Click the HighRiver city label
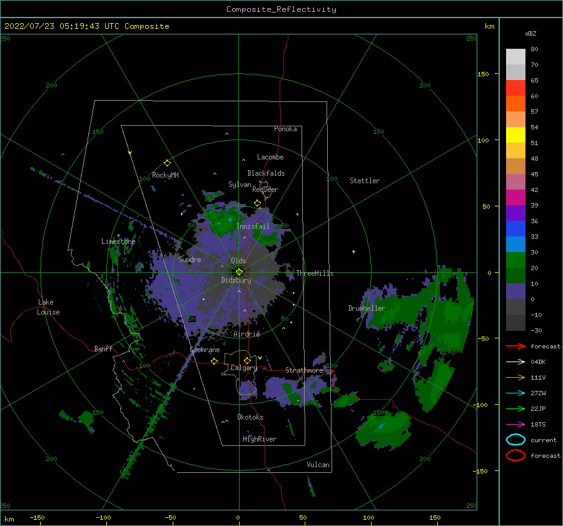Viewport: 563px width, 526px height. [x=260, y=439]
